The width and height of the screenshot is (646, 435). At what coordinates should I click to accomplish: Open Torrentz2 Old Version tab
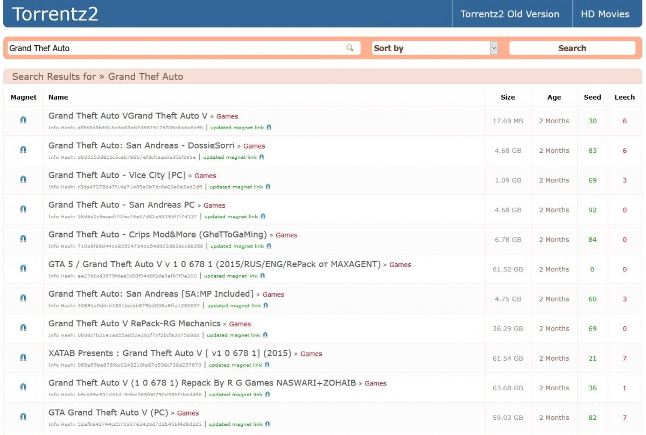tap(510, 14)
